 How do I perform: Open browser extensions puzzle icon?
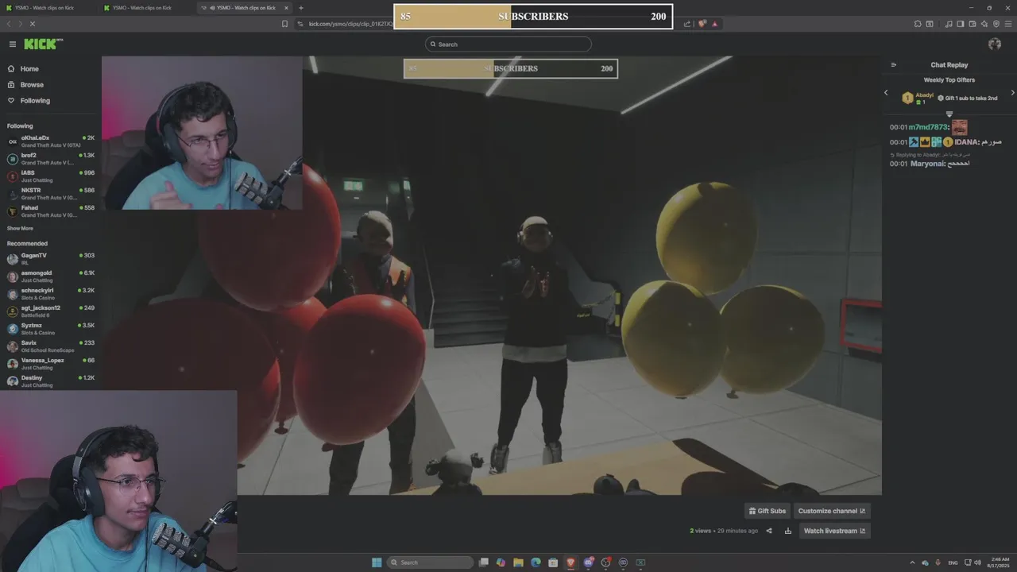pos(918,24)
